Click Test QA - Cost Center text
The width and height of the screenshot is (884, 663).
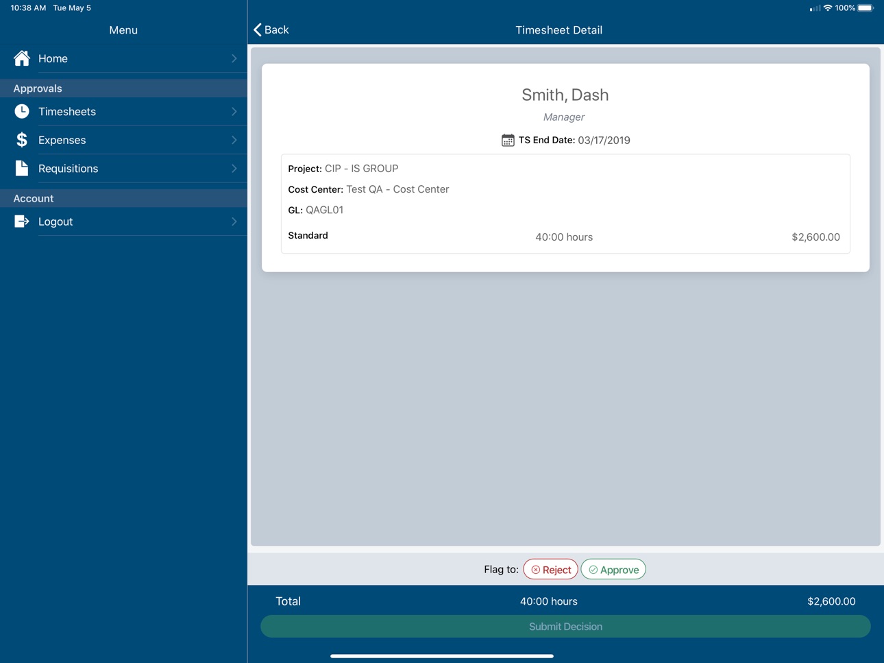coord(397,189)
